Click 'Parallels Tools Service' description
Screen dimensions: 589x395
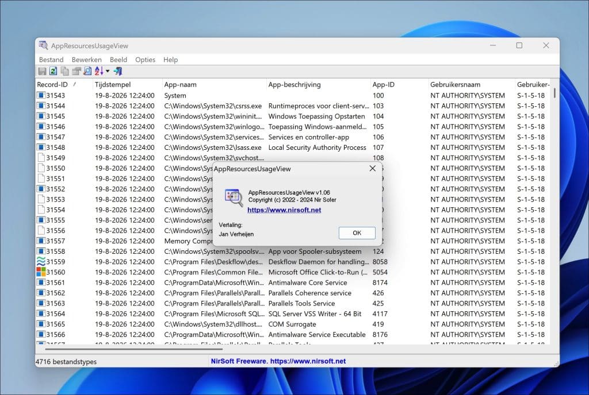301,303
